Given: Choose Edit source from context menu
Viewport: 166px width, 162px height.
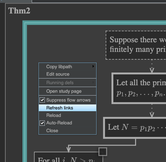Looking at the screenshot, I should pos(67,74).
